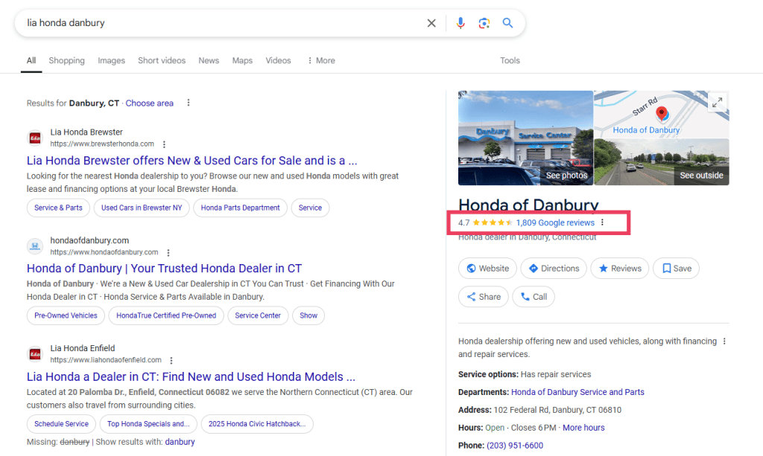Expand the More search categories menu
The image size is (763, 456).
coord(321,61)
